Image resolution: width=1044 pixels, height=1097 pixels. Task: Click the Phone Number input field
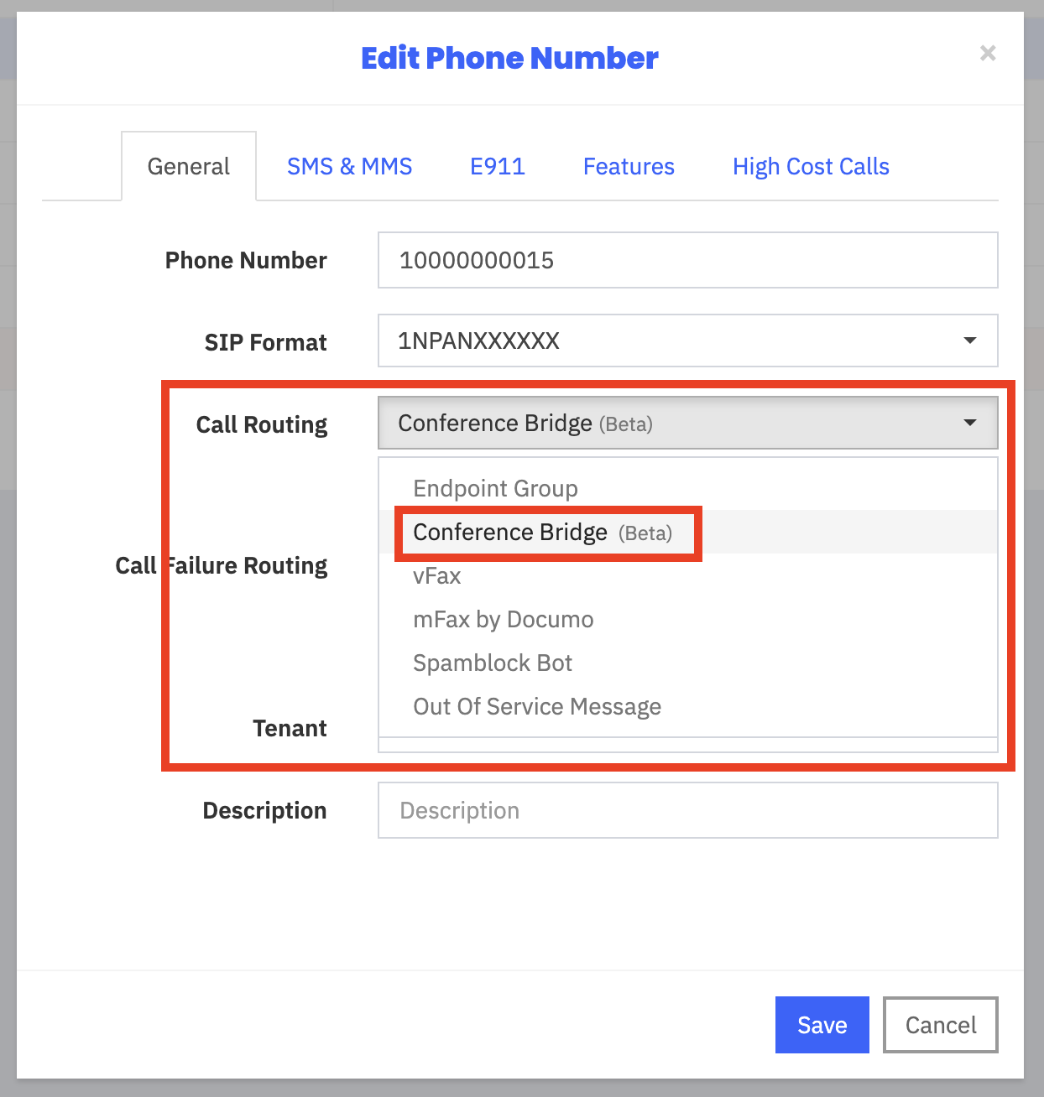(687, 260)
